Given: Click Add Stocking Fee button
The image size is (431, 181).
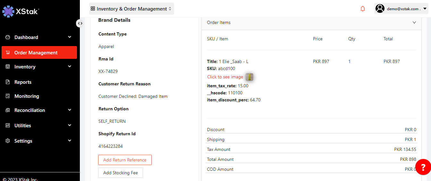Looking at the screenshot, I should click(x=120, y=173).
